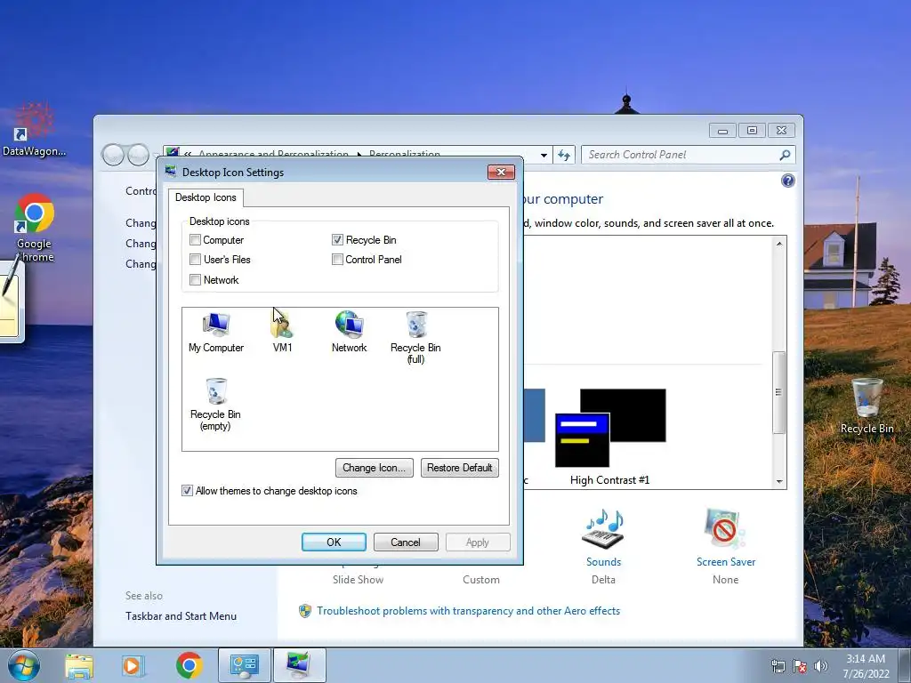Click the Search Control Panel field
This screenshot has height=683, width=911.
point(688,155)
